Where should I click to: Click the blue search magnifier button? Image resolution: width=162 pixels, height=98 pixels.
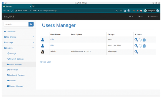click(31, 24)
